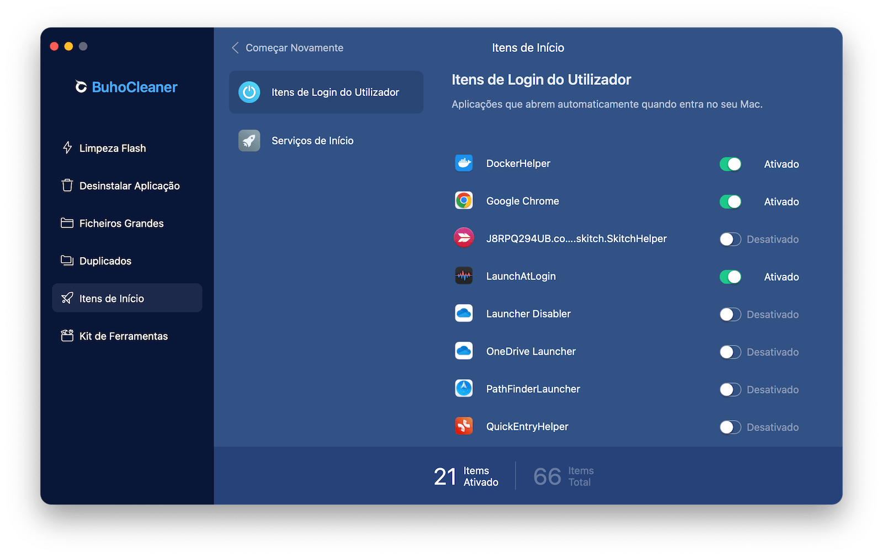This screenshot has height=558, width=883.
Task: Click the DockerHelper name
Action: click(518, 163)
